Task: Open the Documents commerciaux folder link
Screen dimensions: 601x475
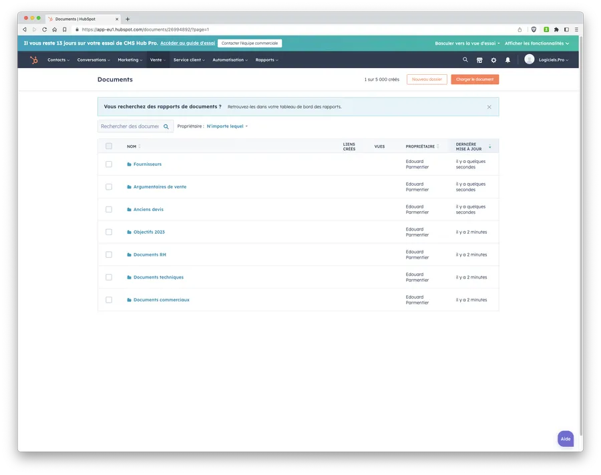Action: tap(162, 300)
